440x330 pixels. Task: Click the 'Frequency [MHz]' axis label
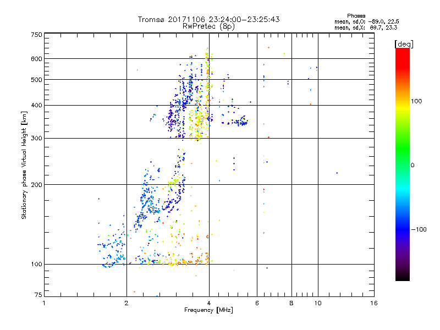pyautogui.click(x=208, y=310)
